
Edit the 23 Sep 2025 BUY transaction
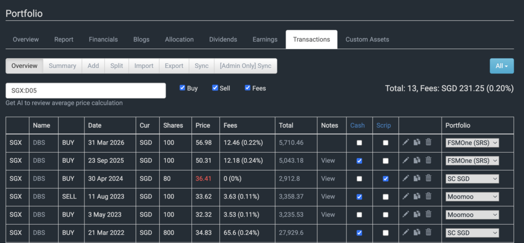pos(406,160)
